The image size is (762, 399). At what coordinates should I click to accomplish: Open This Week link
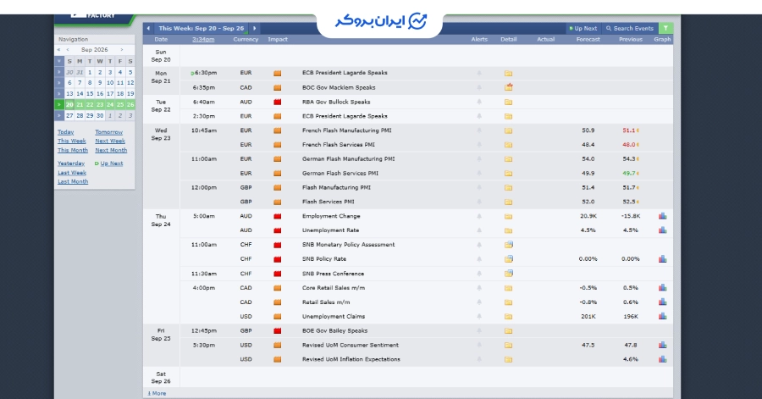coord(71,141)
